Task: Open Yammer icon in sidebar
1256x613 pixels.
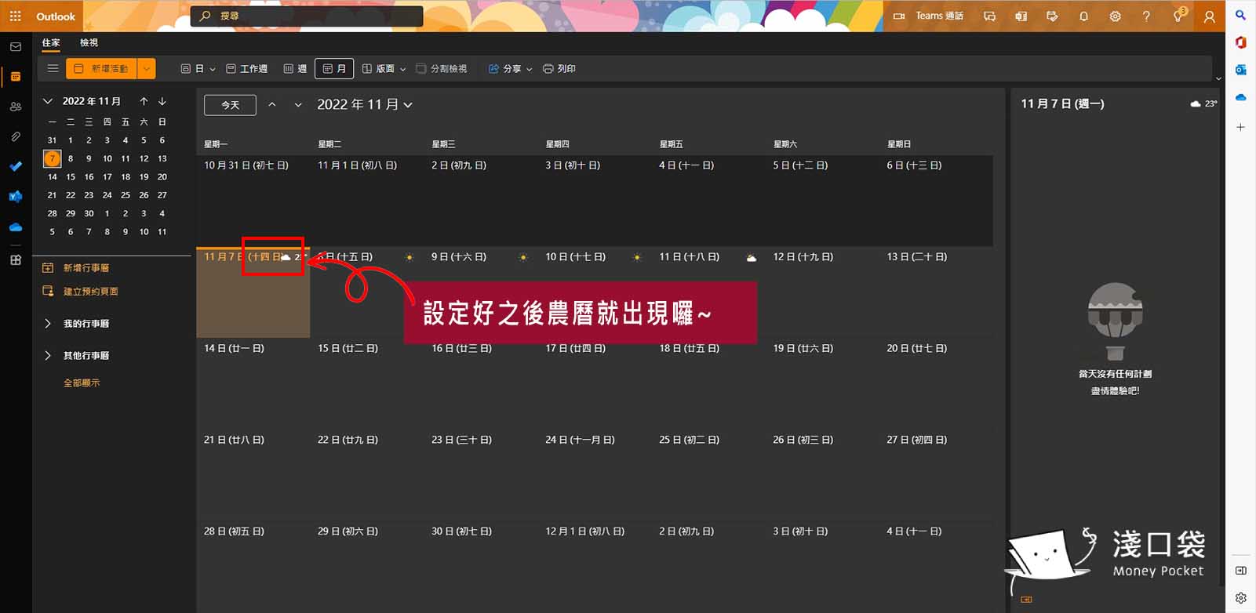Action: coord(16,197)
